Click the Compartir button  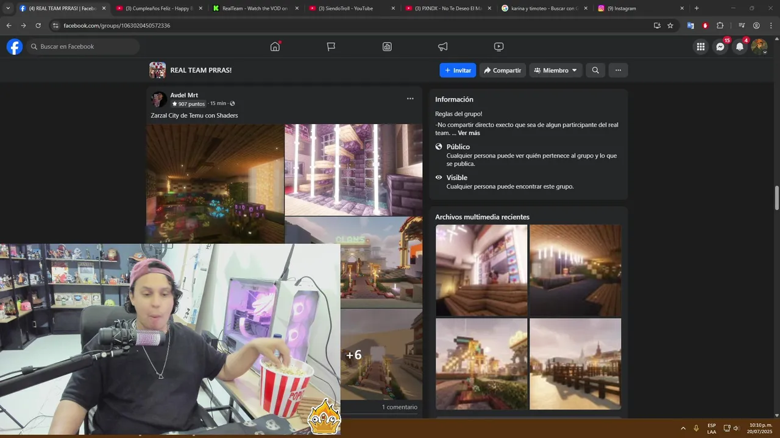click(x=502, y=70)
